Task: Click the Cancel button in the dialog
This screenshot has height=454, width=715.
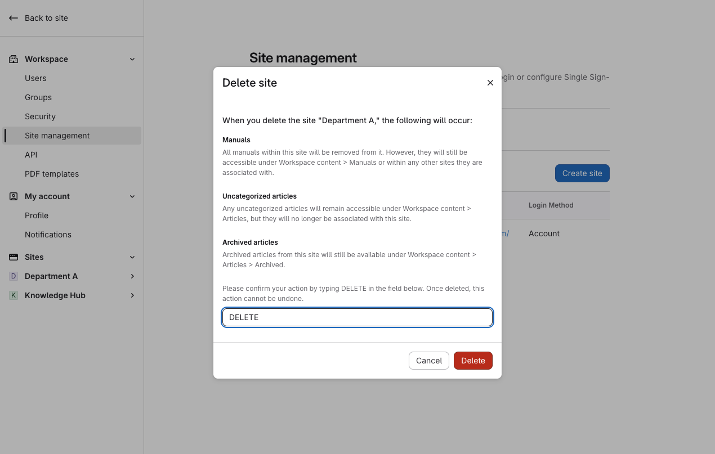Action: [428, 361]
